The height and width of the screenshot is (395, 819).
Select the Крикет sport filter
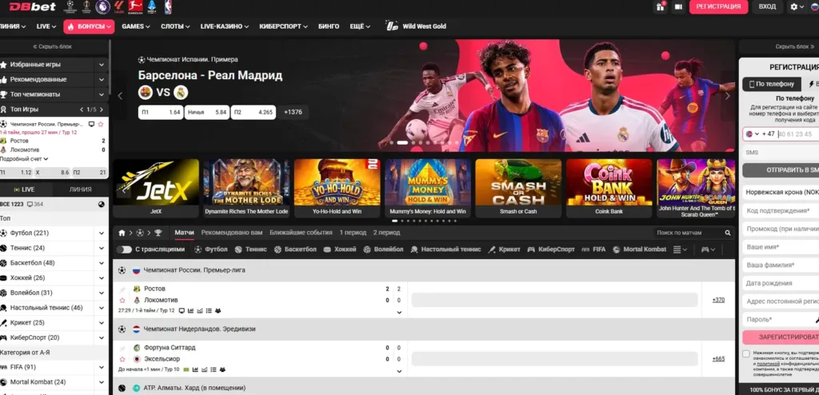pos(504,249)
